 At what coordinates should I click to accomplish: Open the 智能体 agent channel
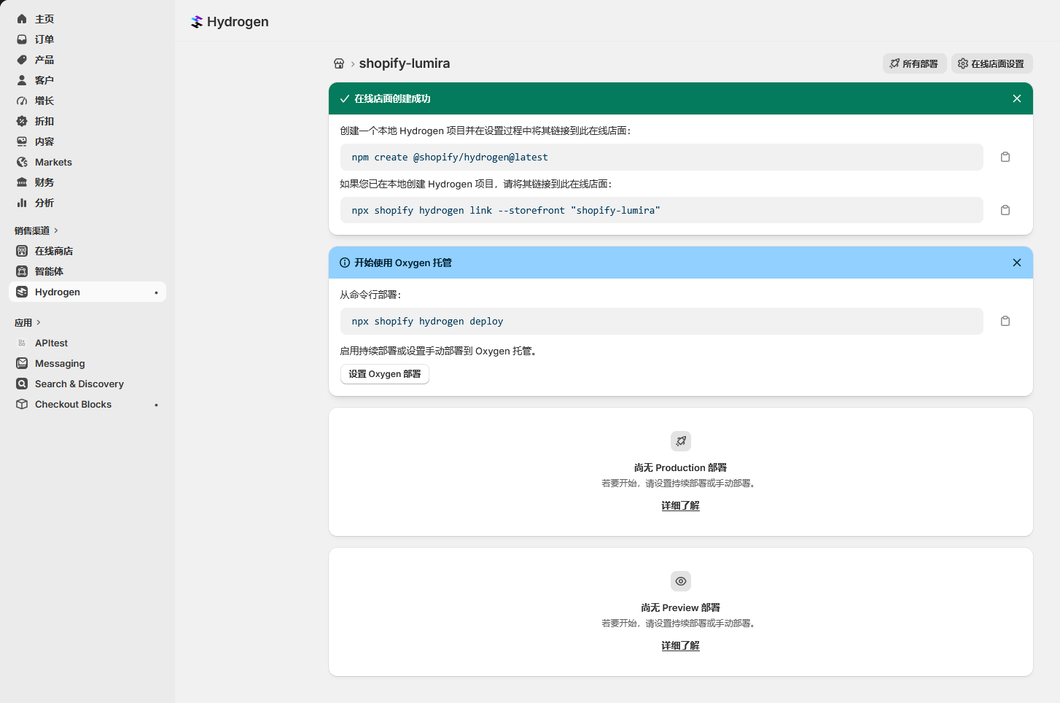[87, 271]
